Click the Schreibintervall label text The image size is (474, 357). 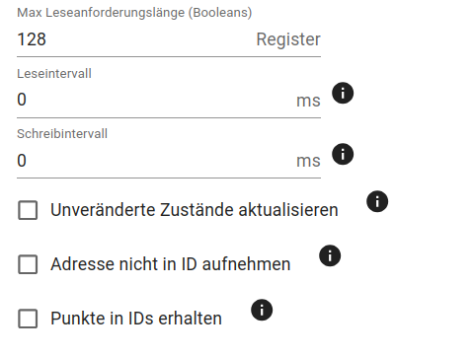[x=62, y=134]
